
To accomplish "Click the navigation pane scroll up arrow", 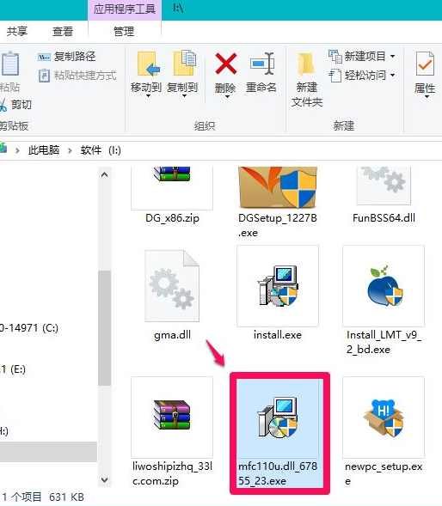I will (x=104, y=175).
